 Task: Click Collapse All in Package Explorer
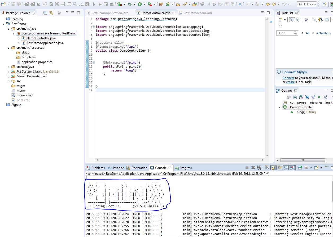(45, 13)
